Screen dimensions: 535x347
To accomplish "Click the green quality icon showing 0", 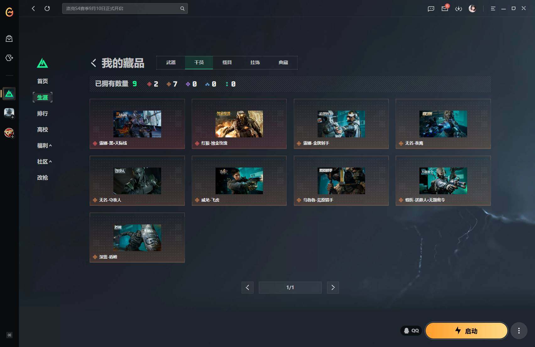I will click(227, 84).
